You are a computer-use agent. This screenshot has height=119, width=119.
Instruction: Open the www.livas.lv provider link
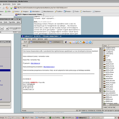pyautogui.click(x=49, y=67)
